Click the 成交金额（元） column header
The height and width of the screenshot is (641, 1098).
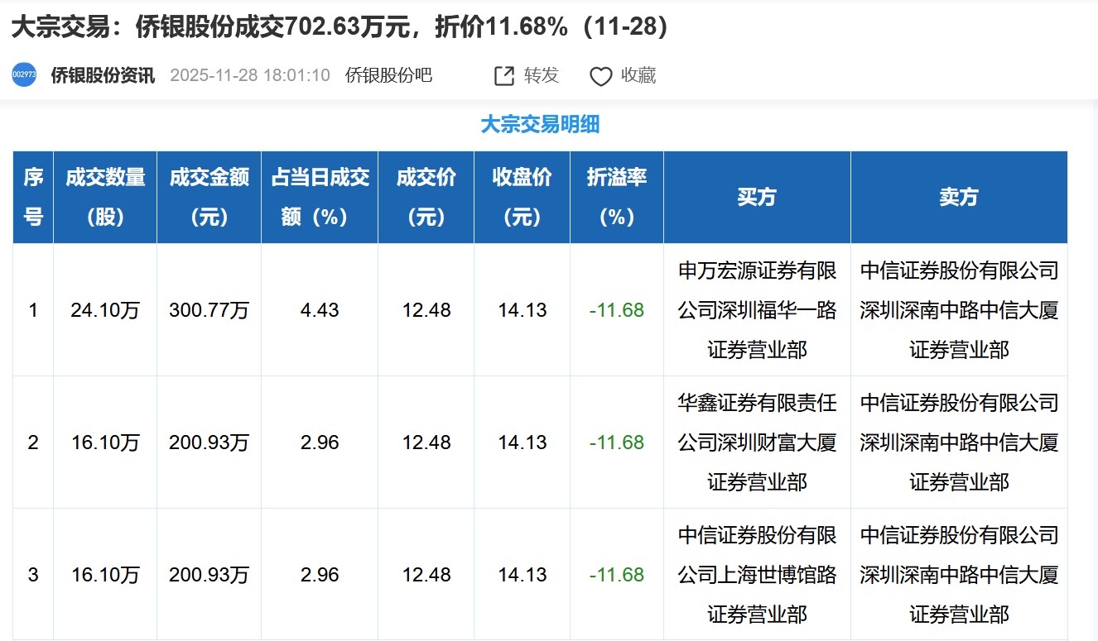[x=209, y=197]
